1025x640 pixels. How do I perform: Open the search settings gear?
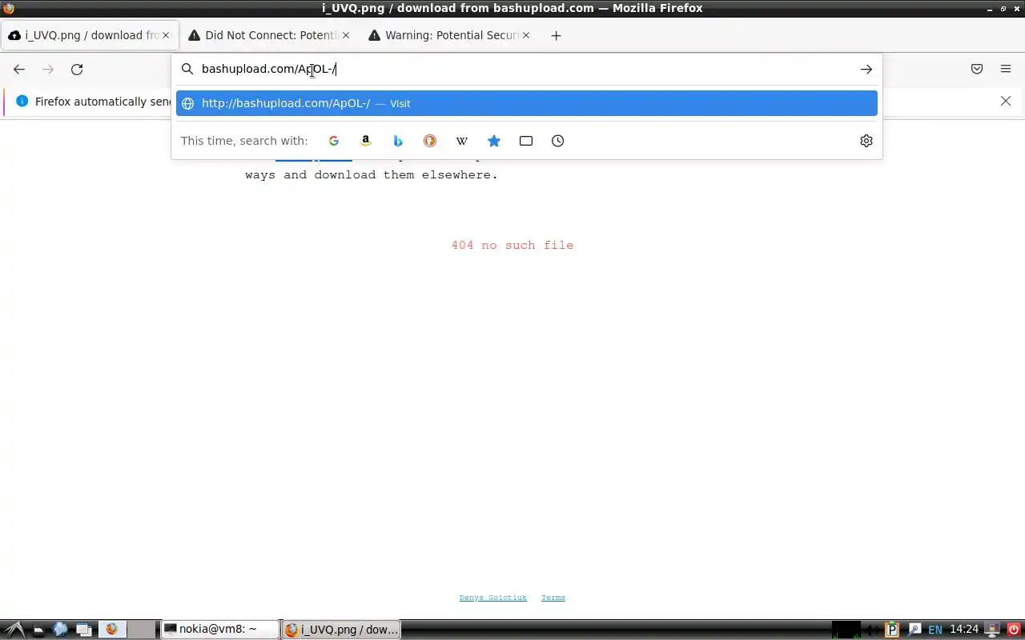coord(866,141)
